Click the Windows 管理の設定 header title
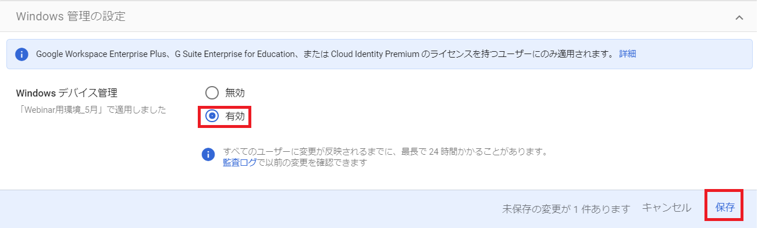 [70, 16]
